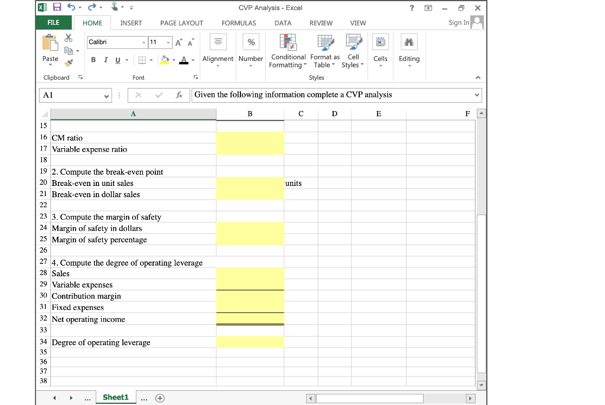Viewport: 605px width, 405px height.
Task: Click the Cut scissors icon
Action: 68,38
